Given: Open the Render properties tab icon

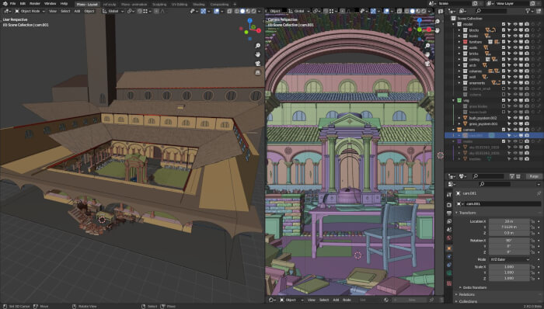Looking at the screenshot, I should (x=449, y=204).
